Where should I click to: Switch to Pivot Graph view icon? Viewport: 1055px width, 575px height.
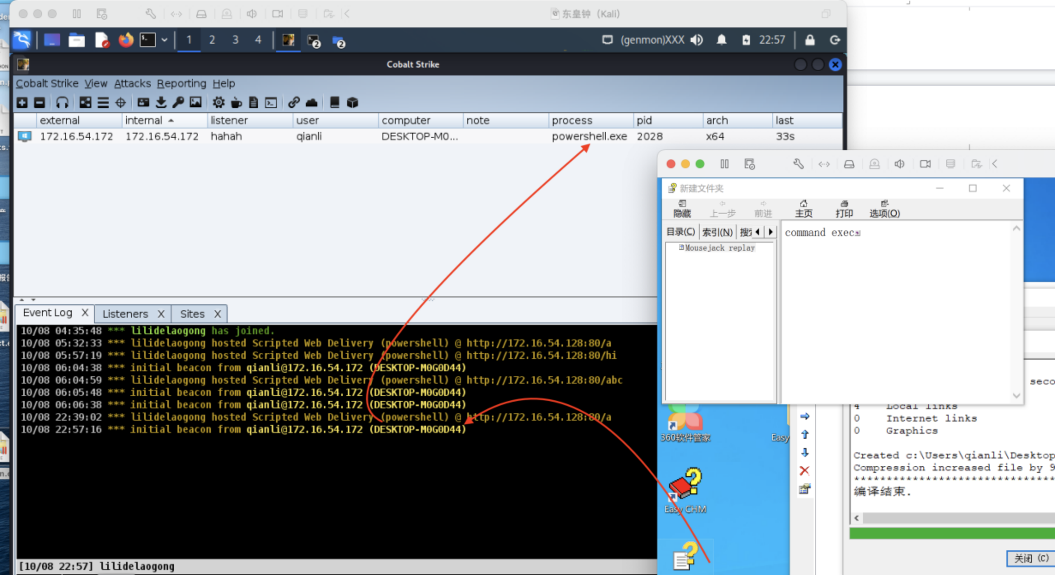[86, 103]
